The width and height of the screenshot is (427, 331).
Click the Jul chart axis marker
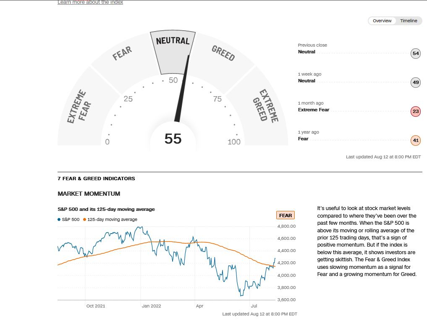[x=254, y=306]
